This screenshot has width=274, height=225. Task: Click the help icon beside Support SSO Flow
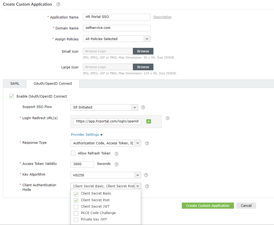[143, 107]
